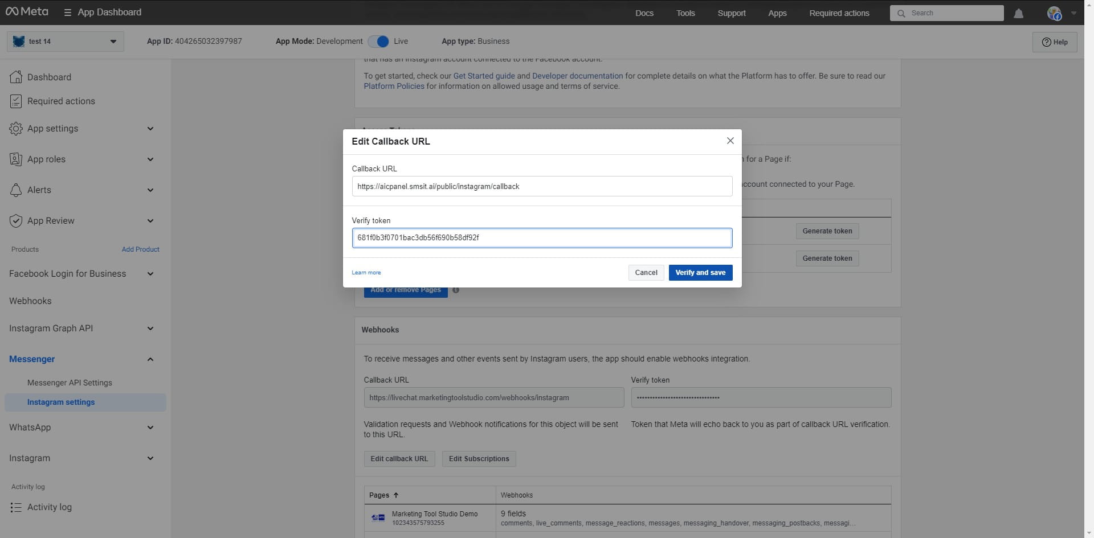Click the Verify token input field

[x=541, y=238]
